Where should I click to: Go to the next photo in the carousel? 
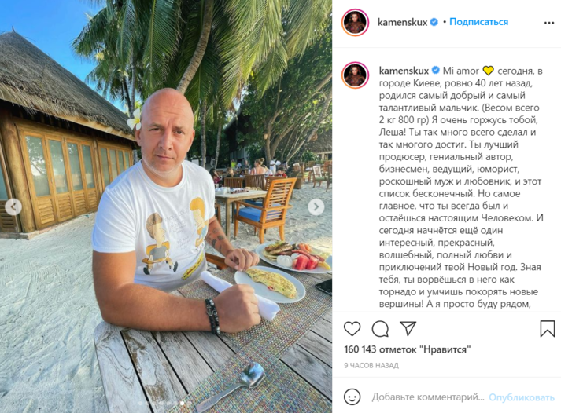pyautogui.click(x=316, y=206)
